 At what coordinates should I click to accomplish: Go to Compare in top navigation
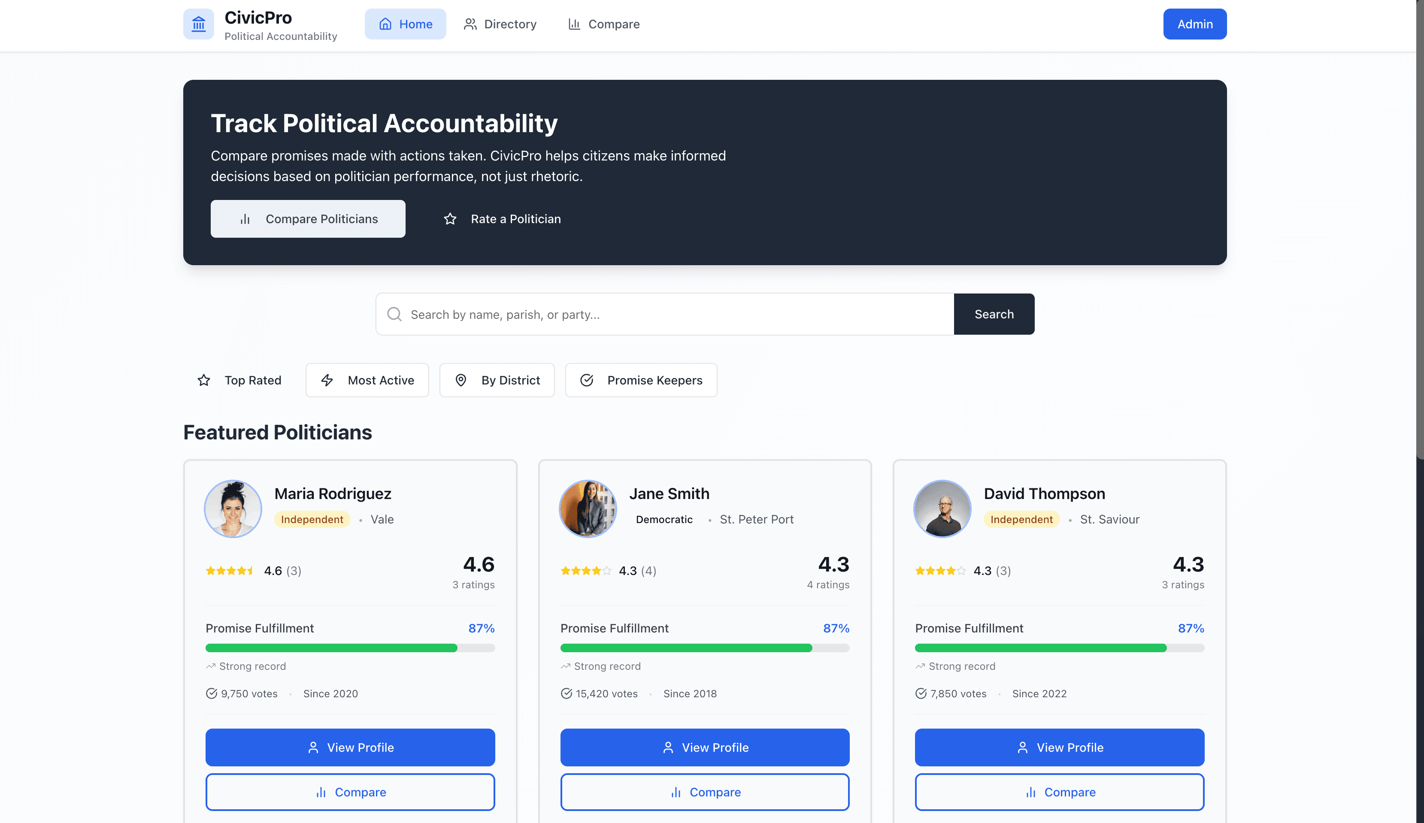(603, 24)
